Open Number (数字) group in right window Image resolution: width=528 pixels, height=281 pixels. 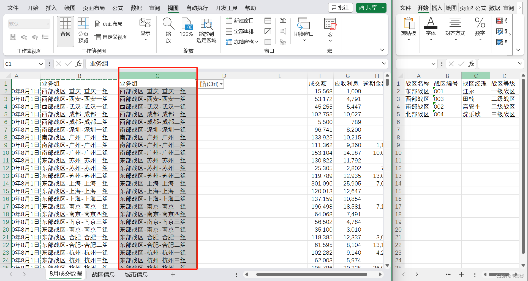(480, 29)
